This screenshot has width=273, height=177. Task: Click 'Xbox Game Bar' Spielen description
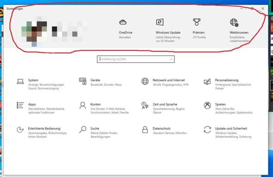[225, 109]
